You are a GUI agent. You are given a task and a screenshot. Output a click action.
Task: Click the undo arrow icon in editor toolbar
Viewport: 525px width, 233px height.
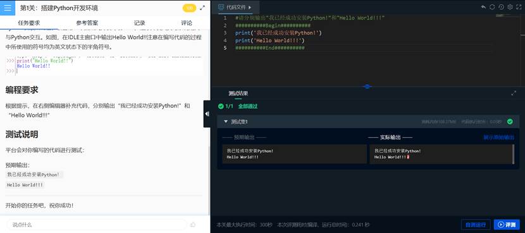coord(483,7)
